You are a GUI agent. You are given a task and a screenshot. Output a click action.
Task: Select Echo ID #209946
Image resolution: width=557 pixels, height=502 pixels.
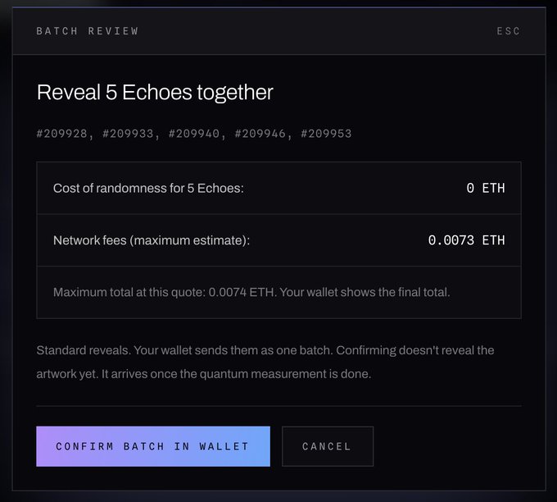tap(260, 134)
